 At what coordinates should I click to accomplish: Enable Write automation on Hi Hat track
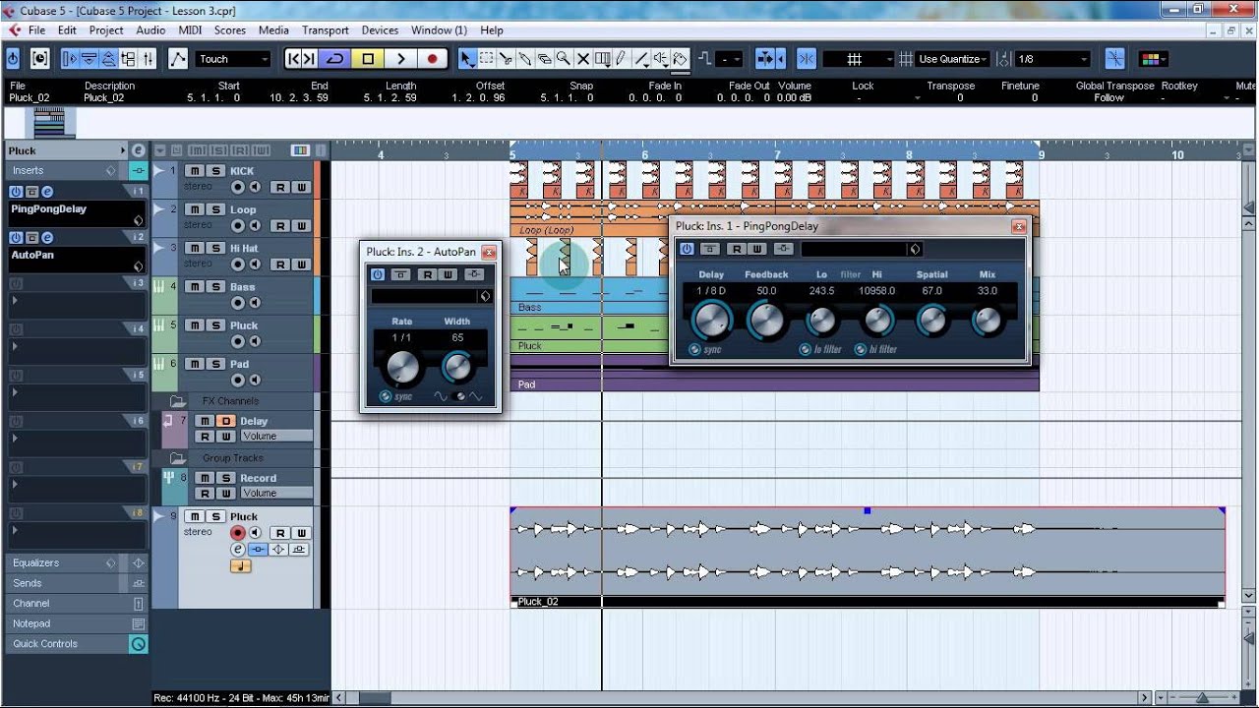click(x=302, y=265)
